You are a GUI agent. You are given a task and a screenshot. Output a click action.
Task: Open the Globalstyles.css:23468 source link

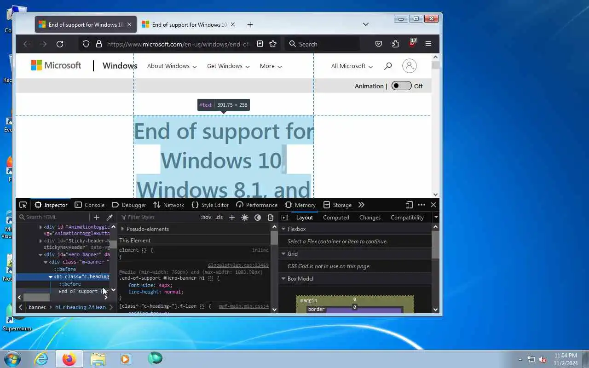[238, 265]
